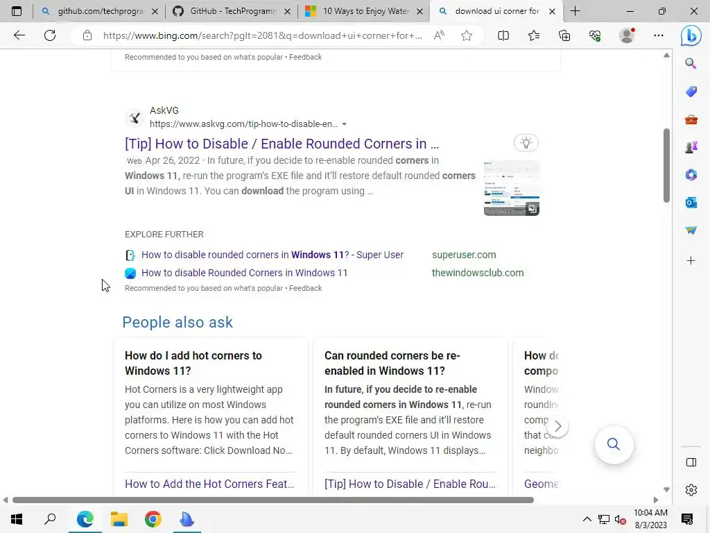Image resolution: width=710 pixels, height=533 pixels.
Task: Click the vertical page scrollbar thumb
Action: 666,165
